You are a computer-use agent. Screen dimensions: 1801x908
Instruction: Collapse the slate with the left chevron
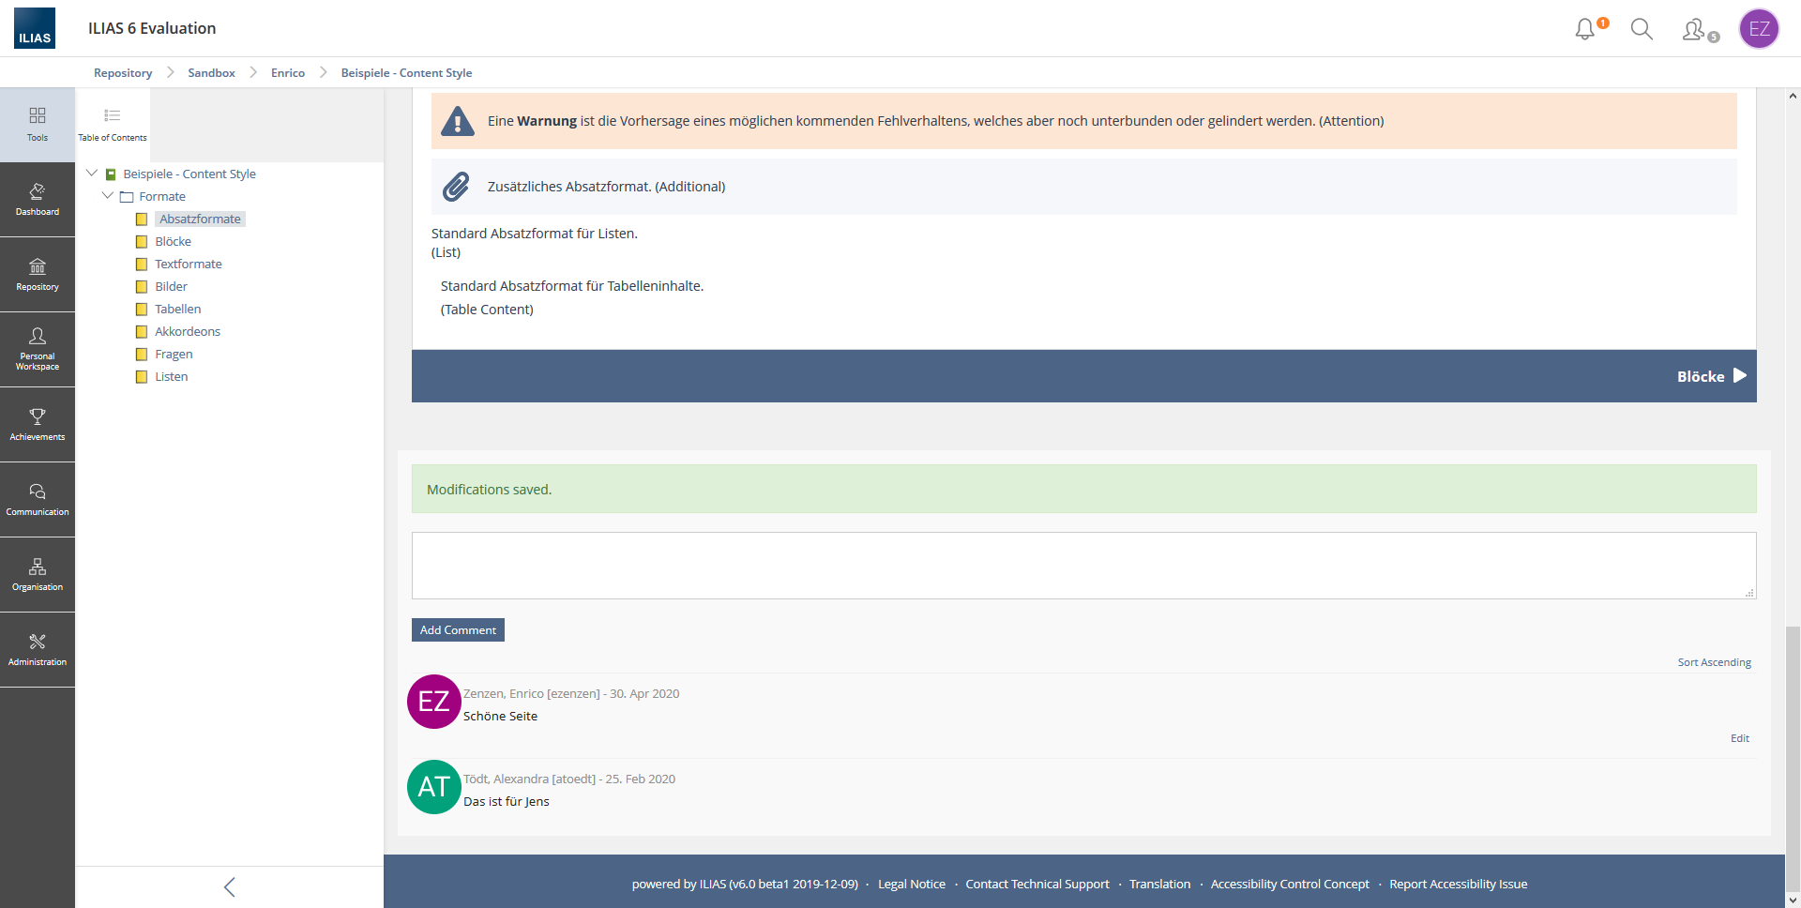pos(230,886)
